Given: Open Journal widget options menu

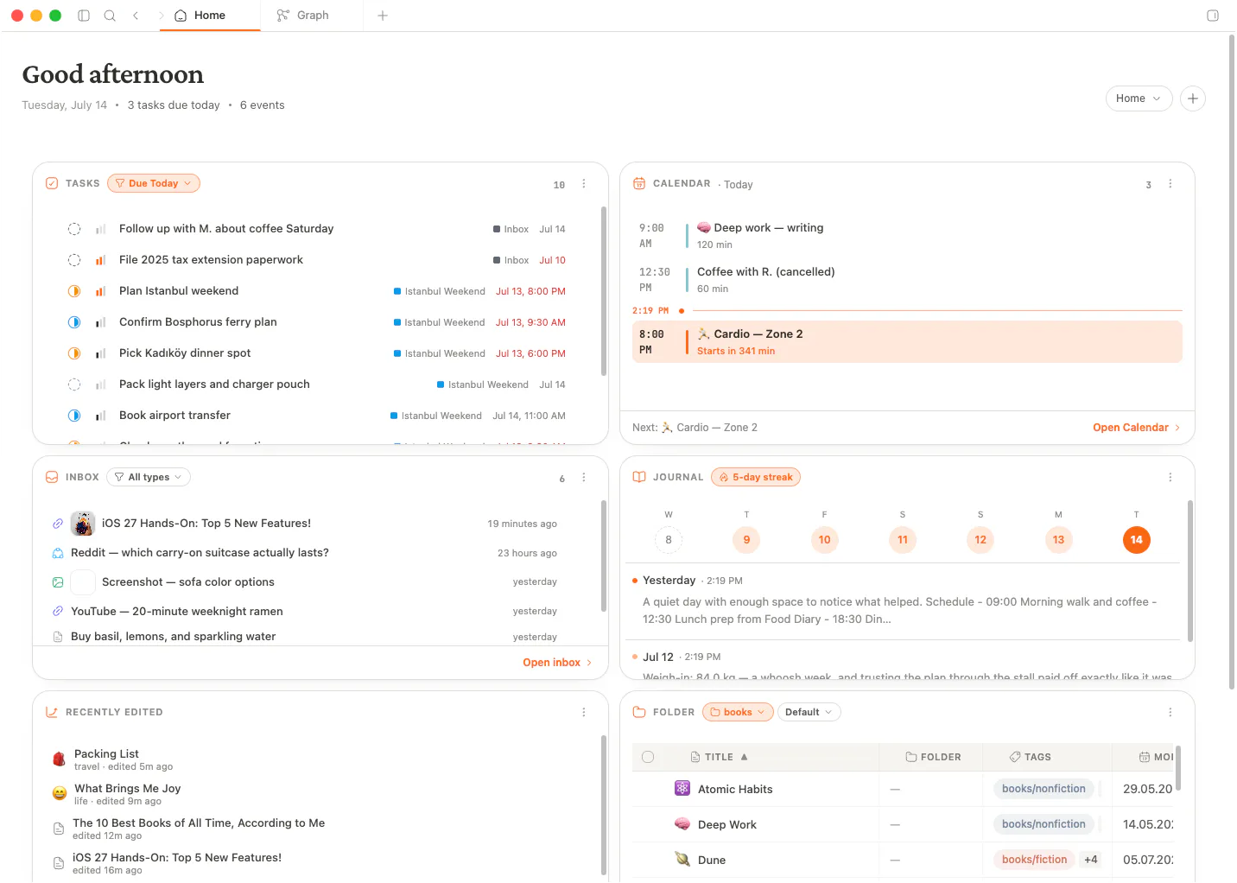Looking at the screenshot, I should (x=1170, y=478).
